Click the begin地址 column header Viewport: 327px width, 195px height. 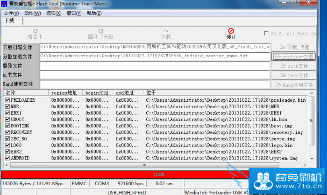point(98,93)
